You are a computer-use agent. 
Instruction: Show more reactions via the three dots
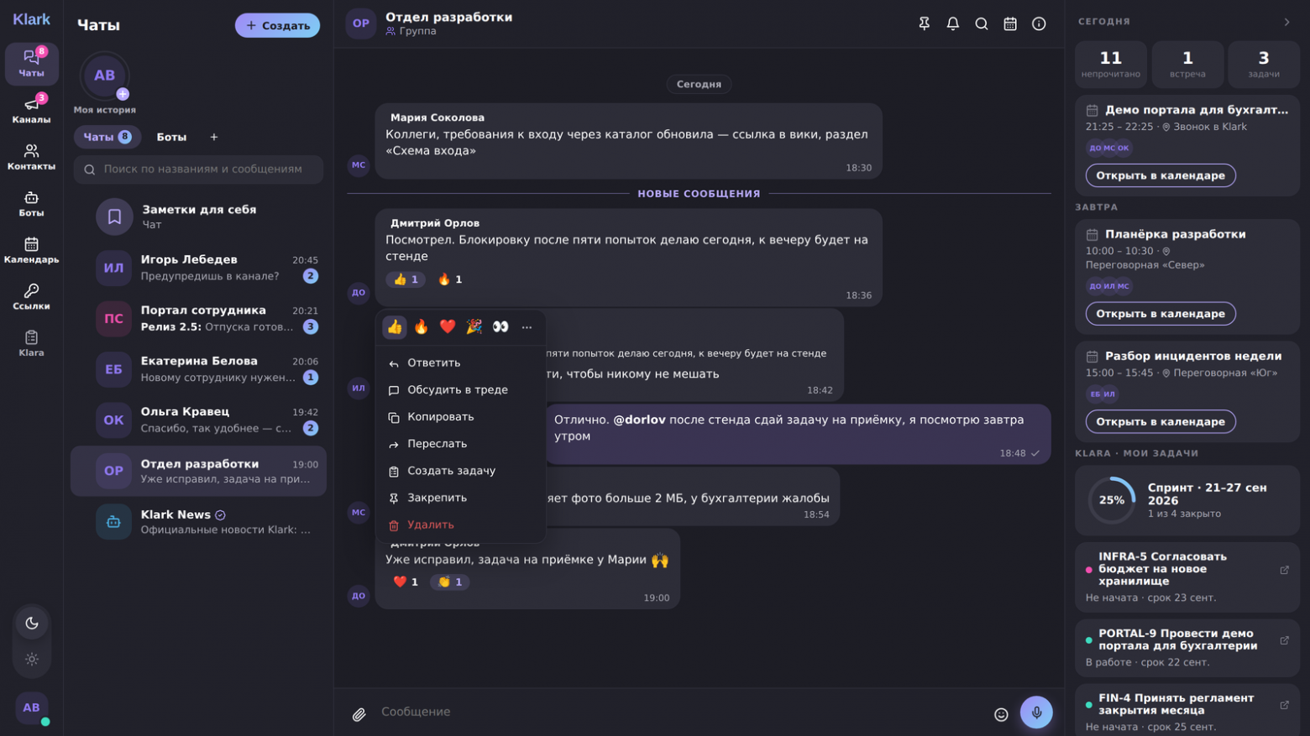(527, 327)
